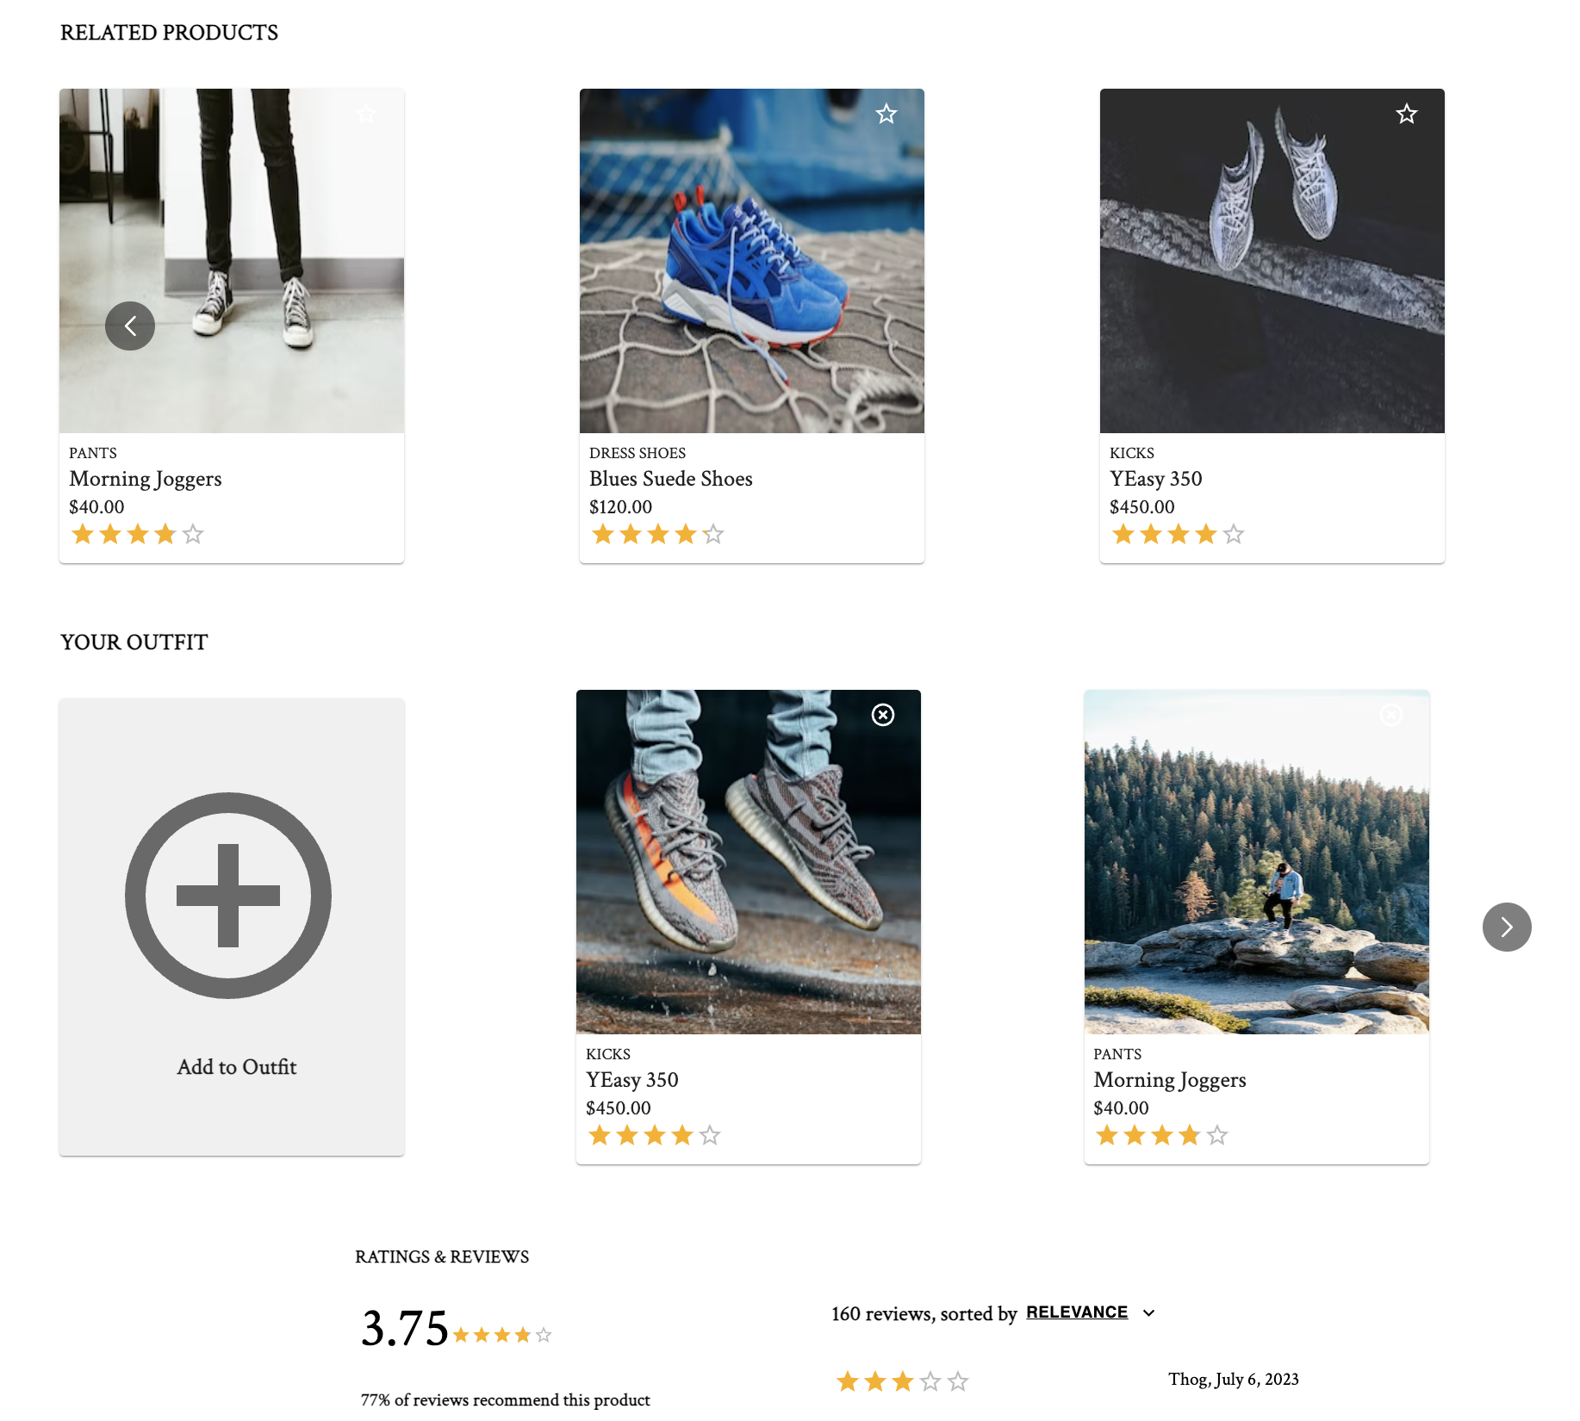This screenshot has height=1421, width=1580.
Task: Remove Morning Joggers from your outfit
Action: (x=1391, y=715)
